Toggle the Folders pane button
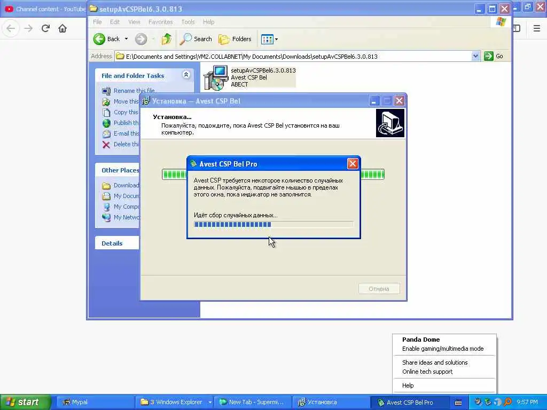This screenshot has width=547, height=410. pyautogui.click(x=235, y=39)
